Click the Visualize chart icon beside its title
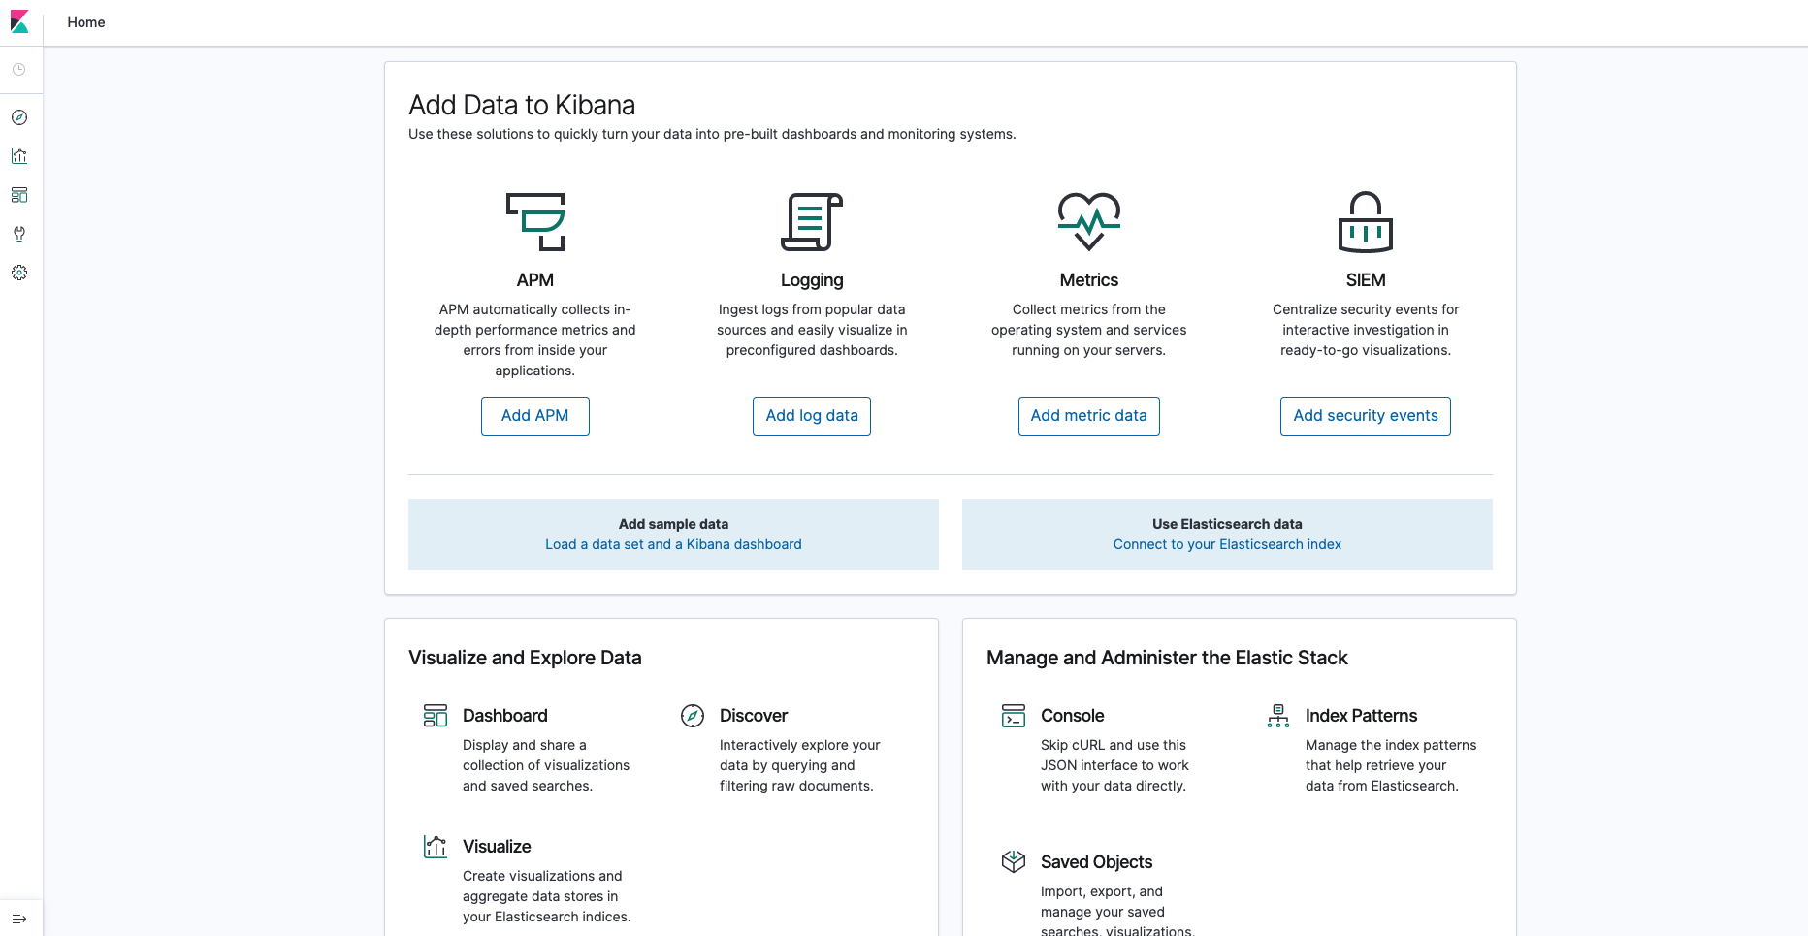Viewport: 1808px width, 936px height. tap(436, 847)
